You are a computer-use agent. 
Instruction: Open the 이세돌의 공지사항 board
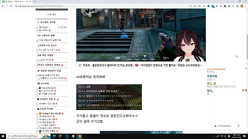(x=47, y=104)
